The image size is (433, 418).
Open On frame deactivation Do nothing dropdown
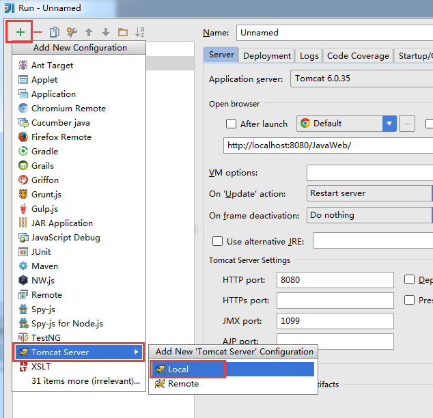pyautogui.click(x=369, y=215)
